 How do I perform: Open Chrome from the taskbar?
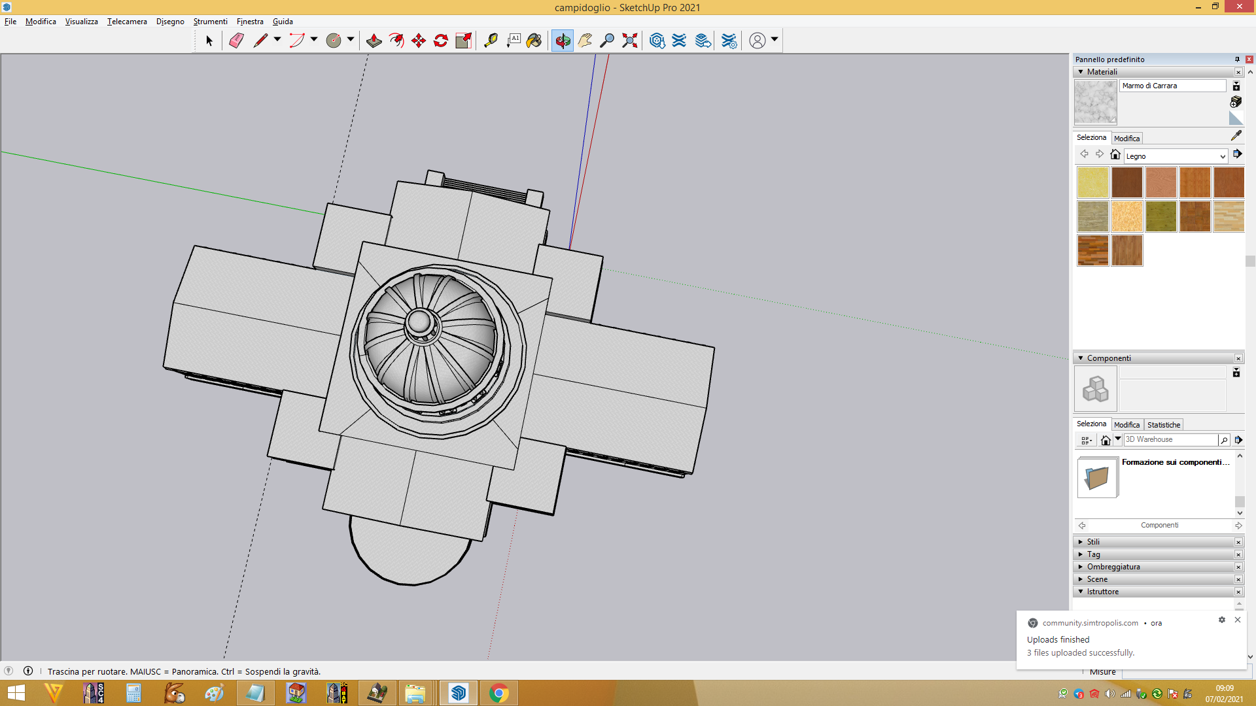click(498, 693)
